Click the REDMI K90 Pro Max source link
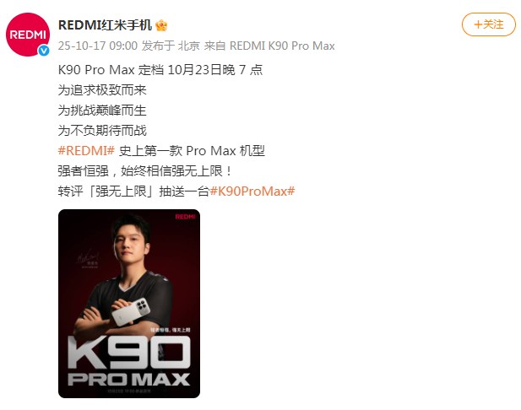Screen dimensions: 521x410 [282, 46]
